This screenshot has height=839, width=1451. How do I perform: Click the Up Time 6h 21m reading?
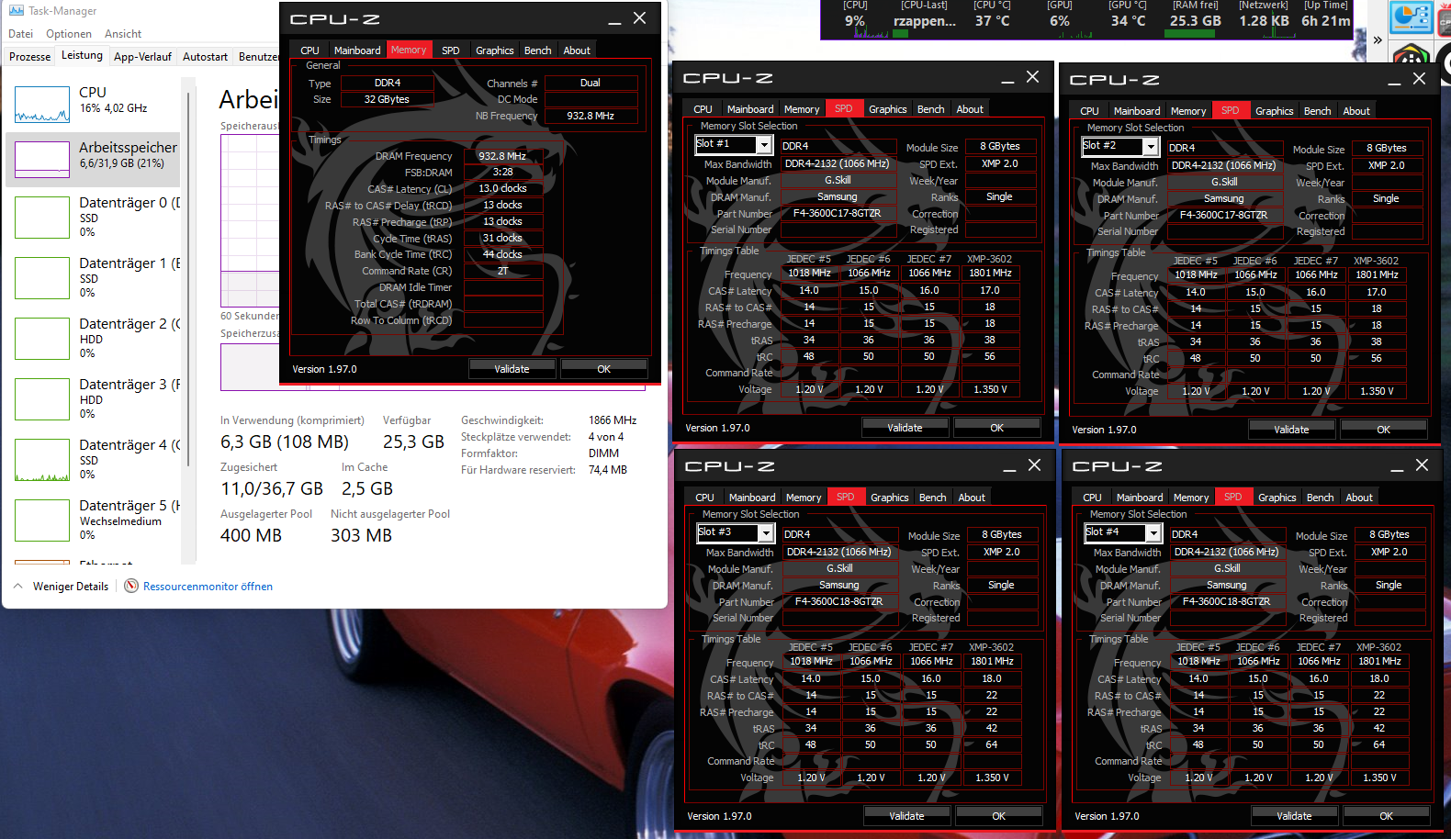(x=1325, y=20)
